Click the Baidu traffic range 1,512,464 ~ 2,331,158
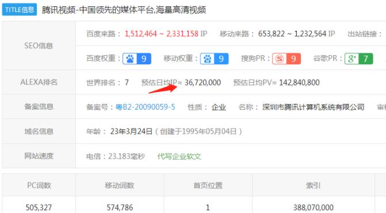386x213 pixels. (162, 34)
